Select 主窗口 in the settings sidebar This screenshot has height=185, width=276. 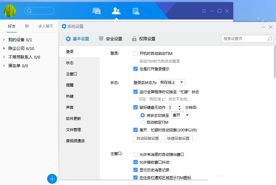80,74
